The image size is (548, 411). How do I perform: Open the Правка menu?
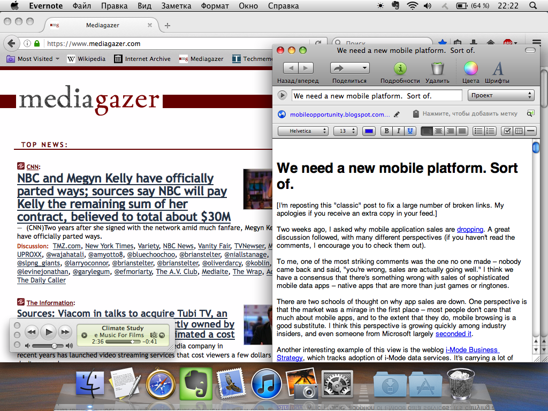[115, 6]
